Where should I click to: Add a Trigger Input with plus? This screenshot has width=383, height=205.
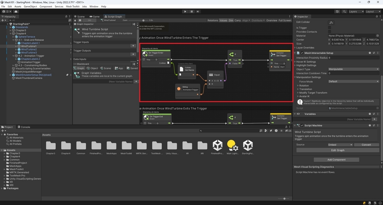pos(133,46)
